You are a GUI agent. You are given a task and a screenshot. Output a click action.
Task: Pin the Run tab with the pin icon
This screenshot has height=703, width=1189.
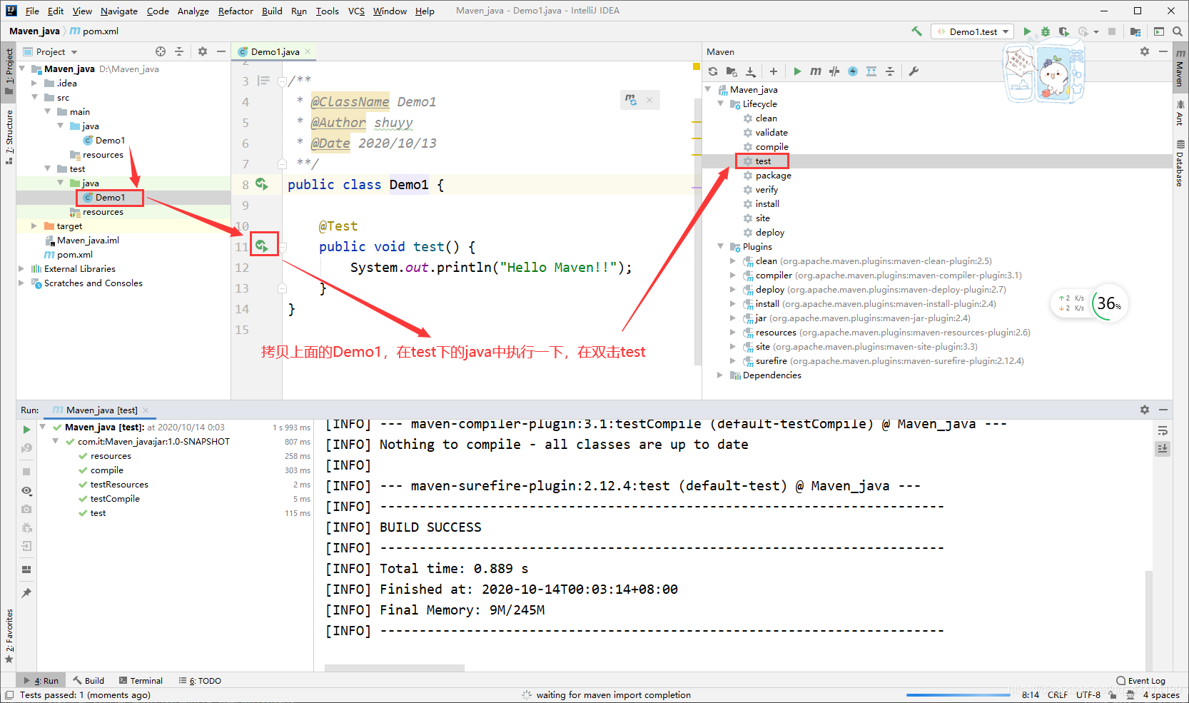26,593
